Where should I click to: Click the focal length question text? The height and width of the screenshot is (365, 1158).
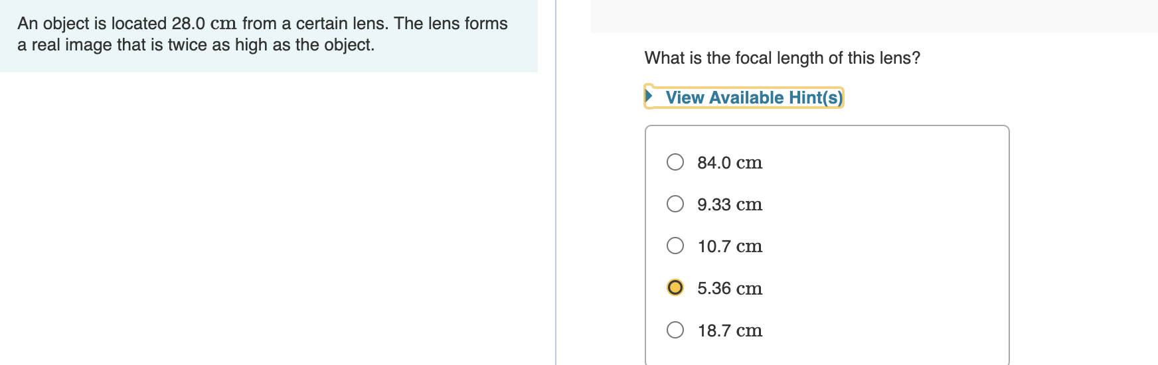[x=782, y=58]
